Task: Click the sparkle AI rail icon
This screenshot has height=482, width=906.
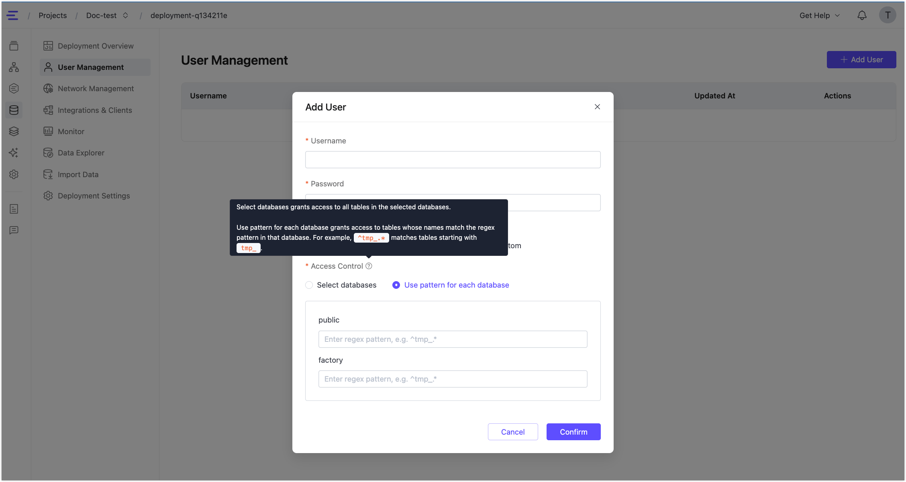Action: point(14,153)
